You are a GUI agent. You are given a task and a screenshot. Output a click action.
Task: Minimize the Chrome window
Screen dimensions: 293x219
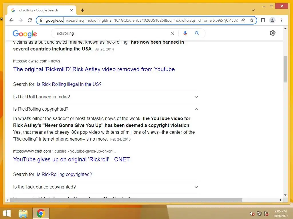[264, 6]
